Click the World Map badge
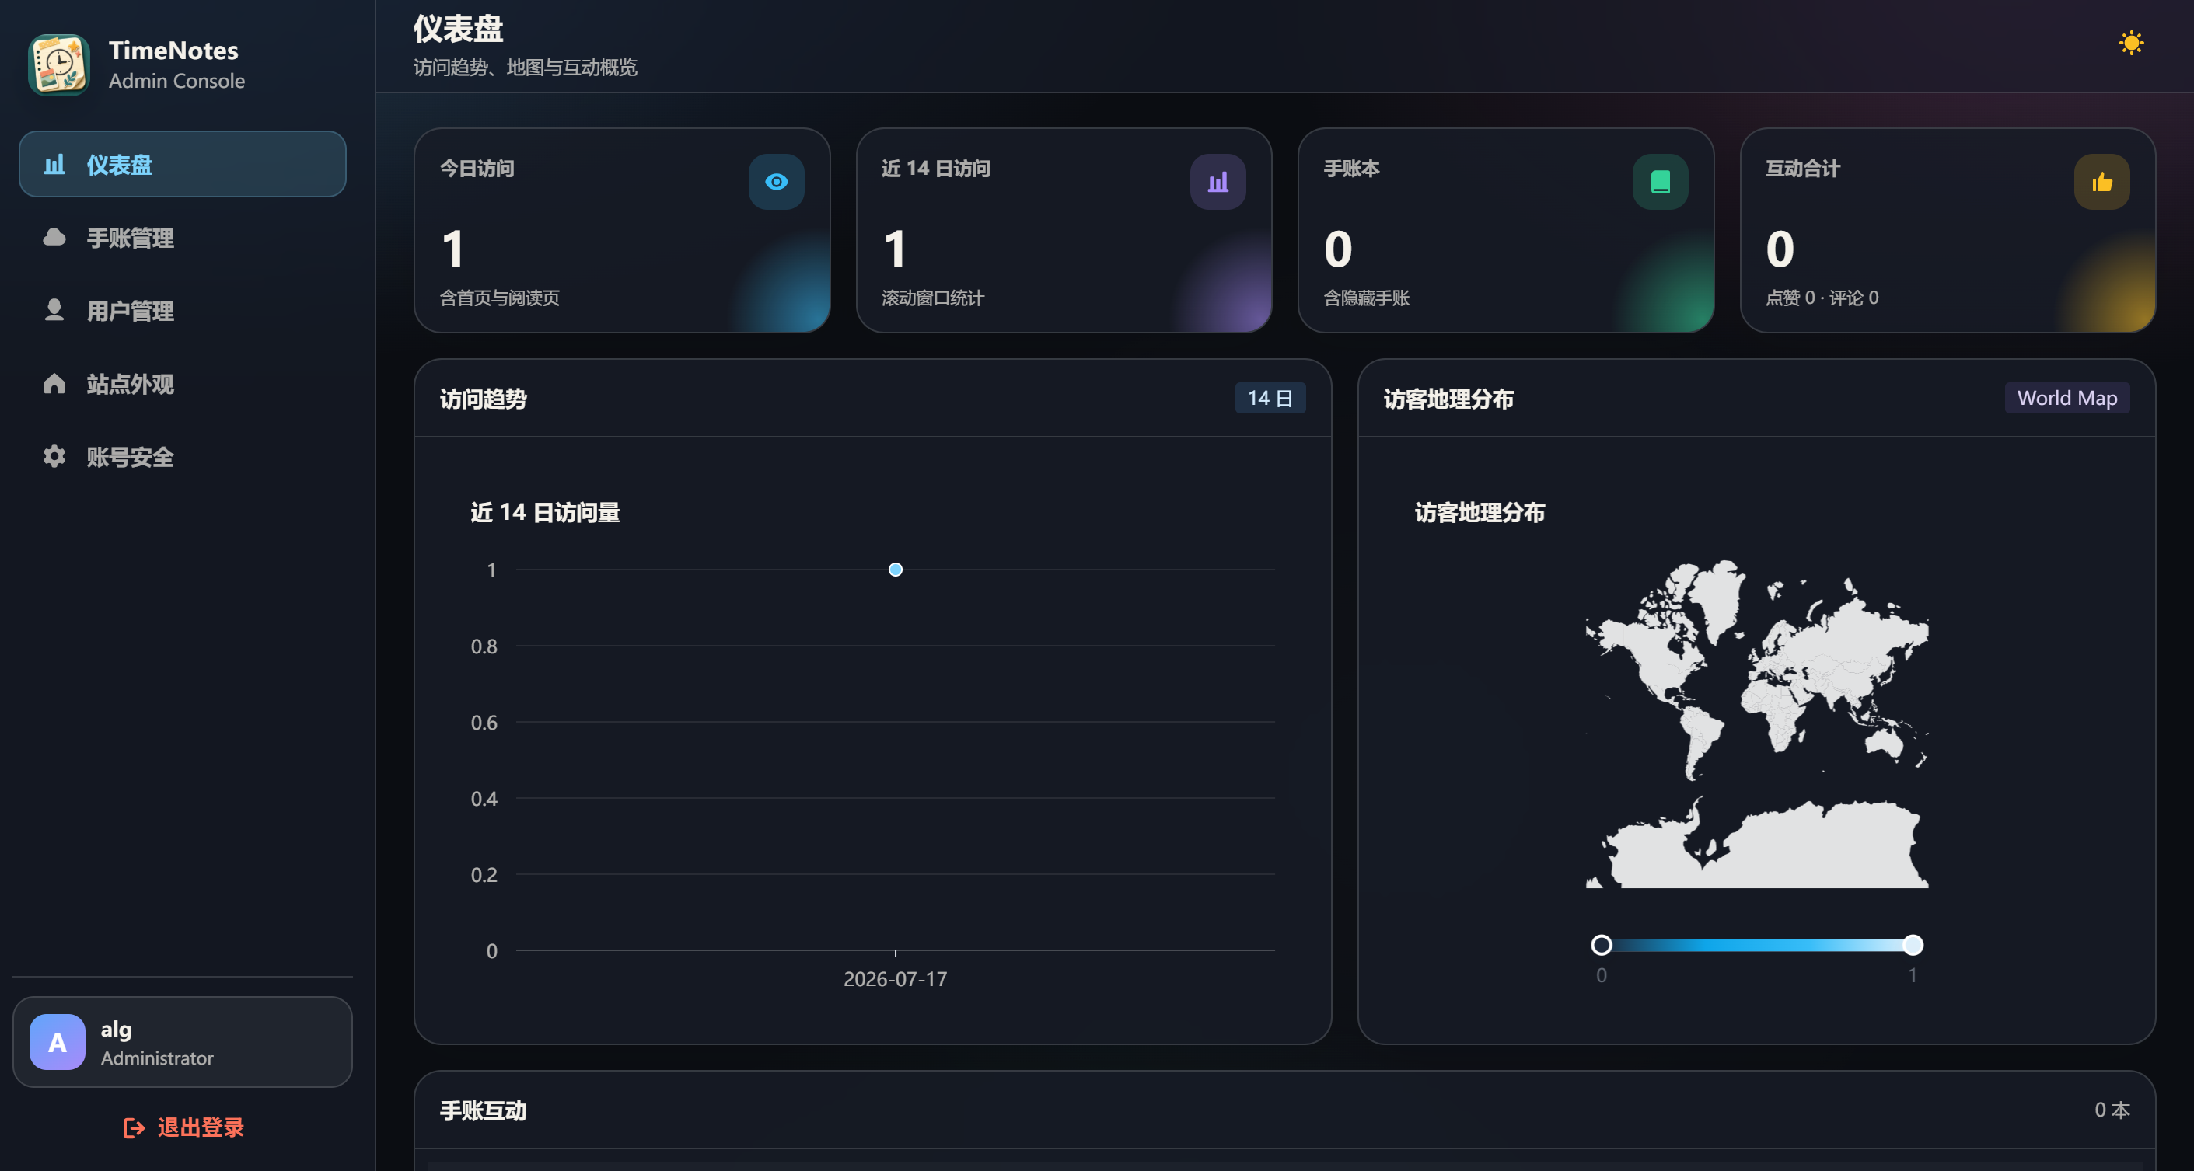 click(2066, 397)
